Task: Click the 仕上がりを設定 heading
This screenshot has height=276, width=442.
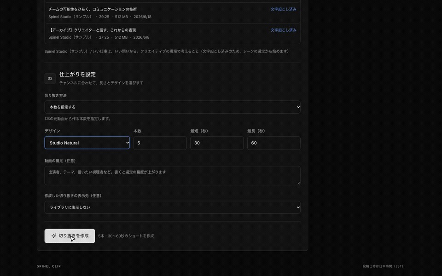Action: (77, 75)
